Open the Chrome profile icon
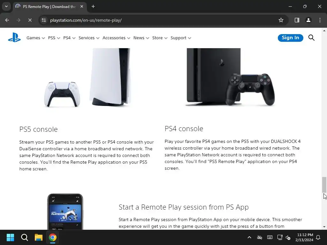Viewport: 327px width, 245px height. (308, 20)
